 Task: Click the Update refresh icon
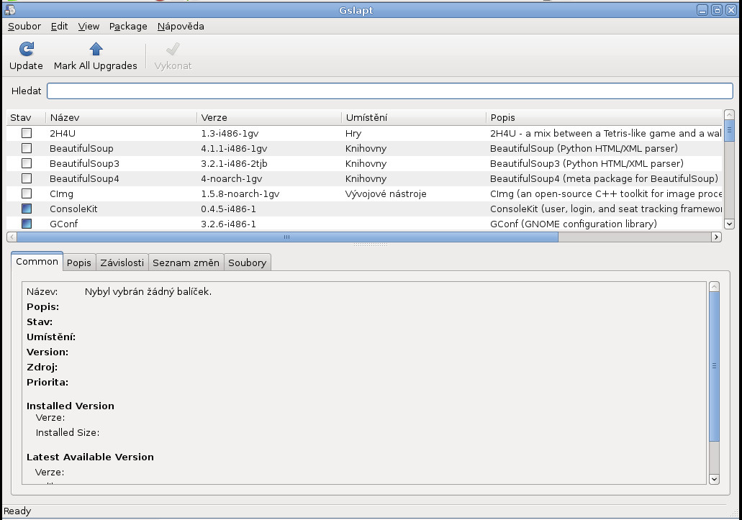27,49
